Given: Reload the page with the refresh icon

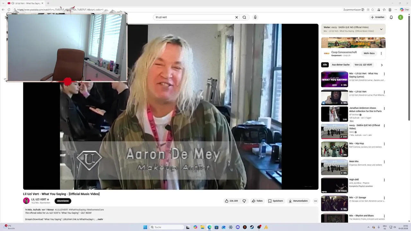Looking at the screenshot, I should 9,10.
